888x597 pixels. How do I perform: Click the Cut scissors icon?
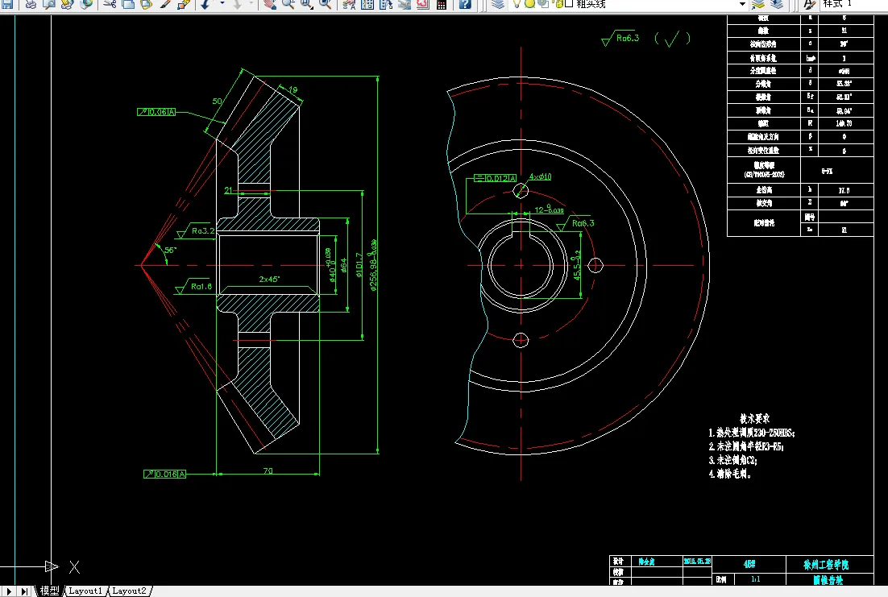(x=110, y=5)
